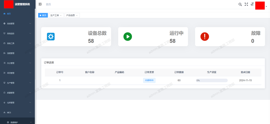Viewport: 270px width, 124px height.
Task: Expand 系统工具 using its chevron
Action: pos(30,43)
